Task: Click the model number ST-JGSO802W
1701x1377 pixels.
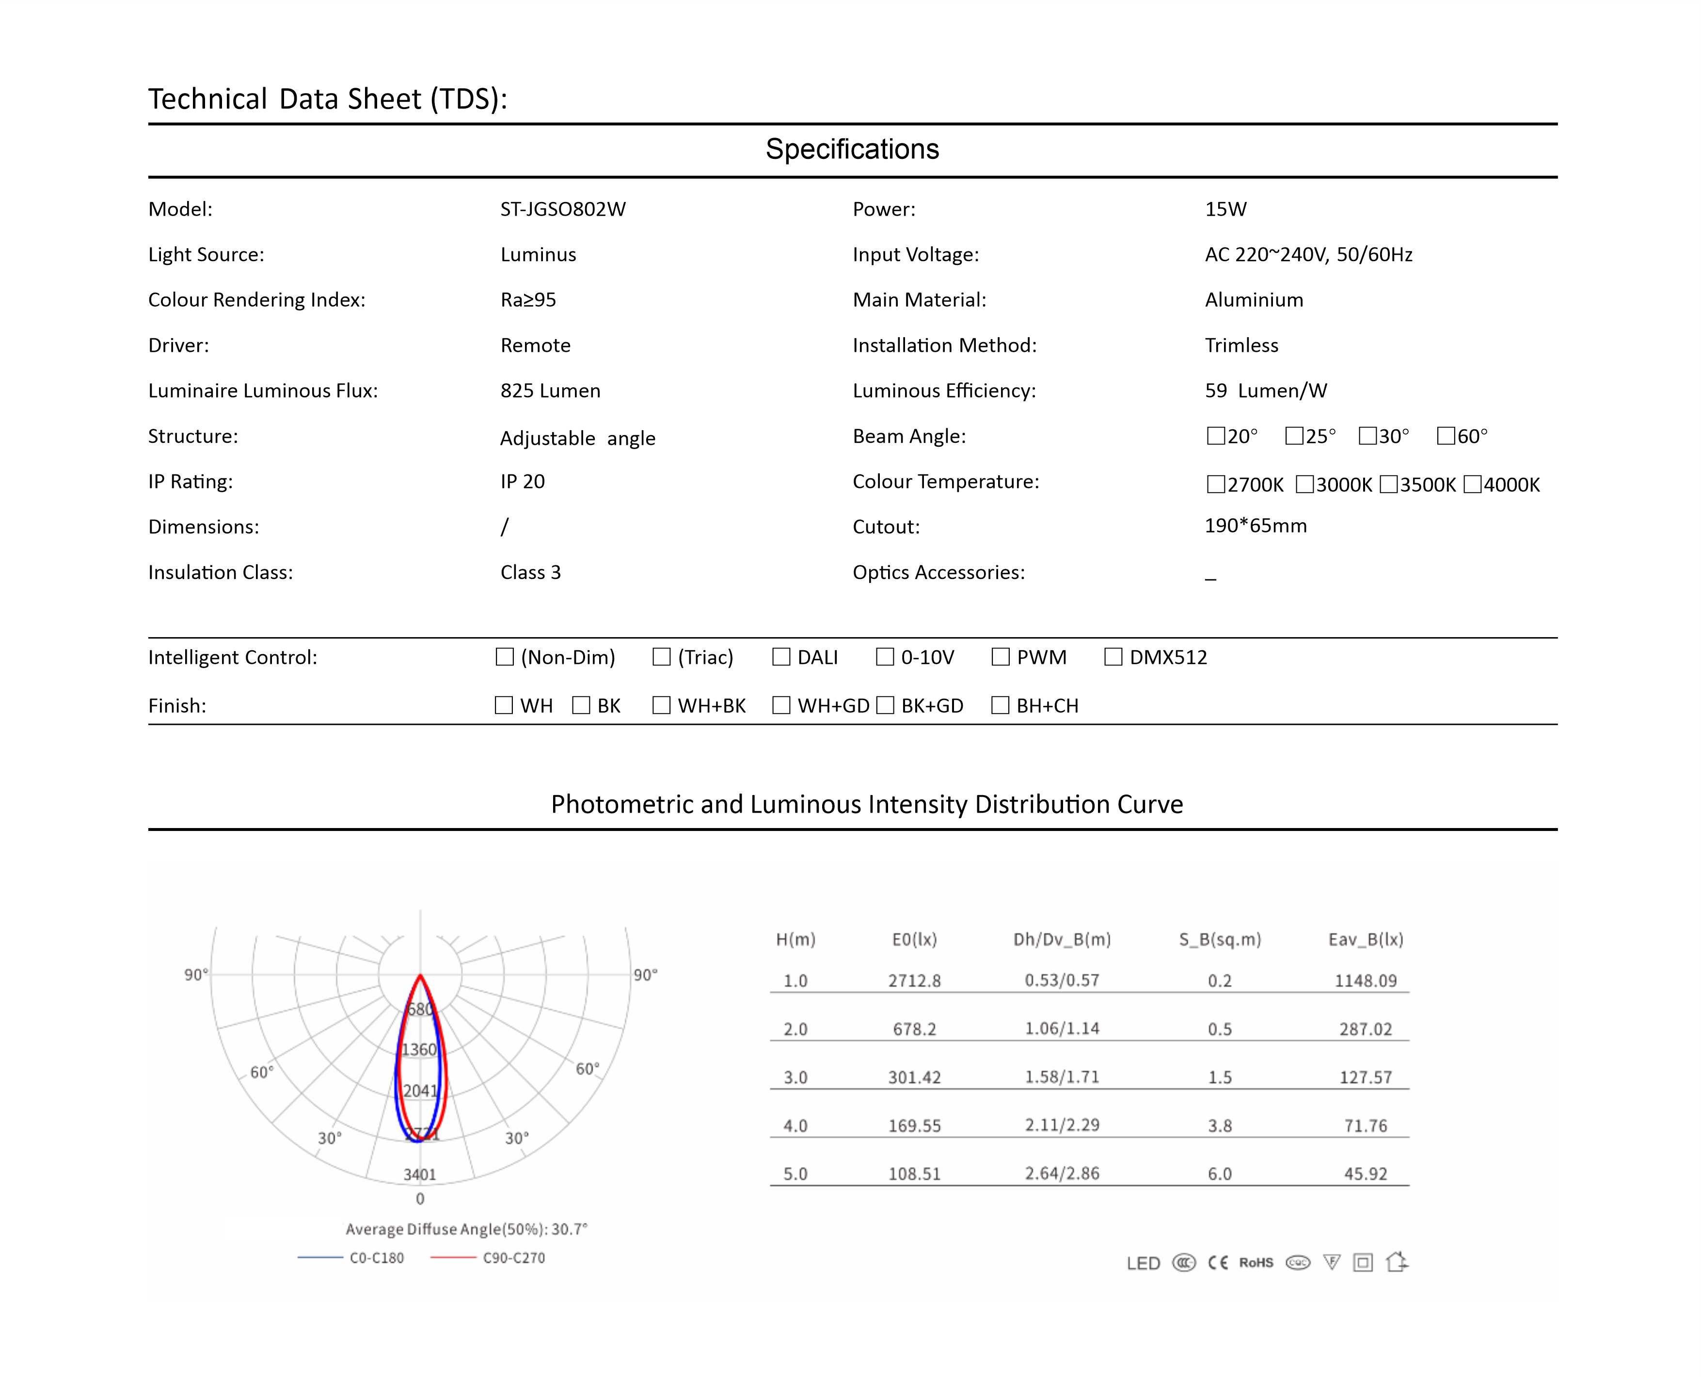Action: click(x=562, y=209)
